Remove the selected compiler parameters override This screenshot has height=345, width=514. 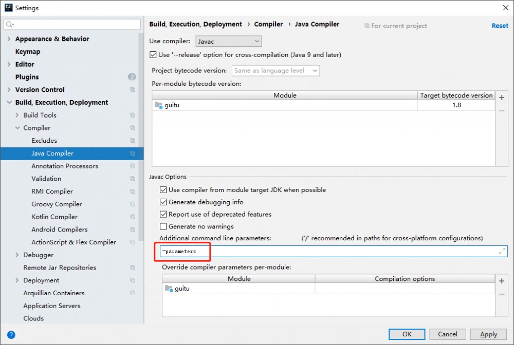tap(502, 294)
